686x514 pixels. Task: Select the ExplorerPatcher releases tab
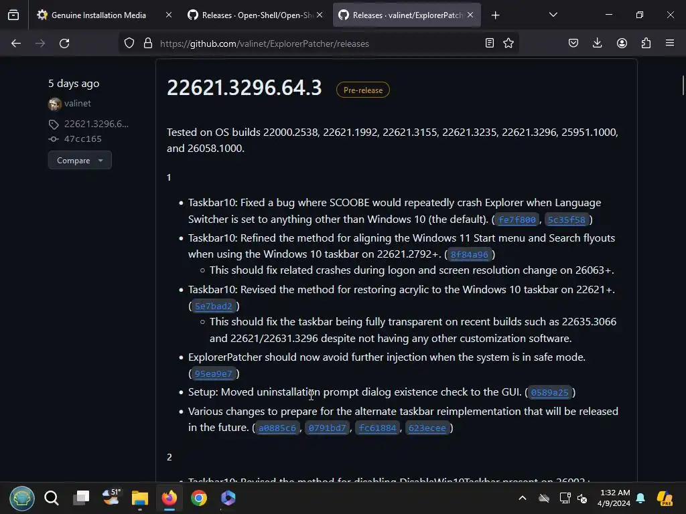click(x=407, y=15)
